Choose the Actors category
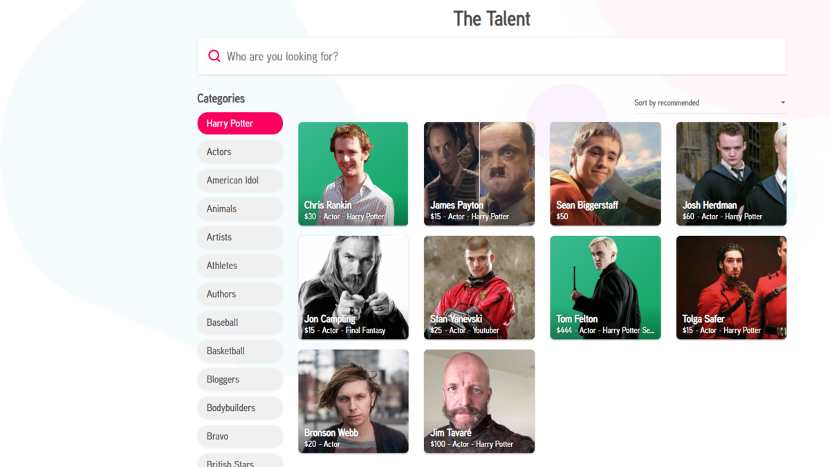This screenshot has width=830, height=467. click(x=240, y=152)
